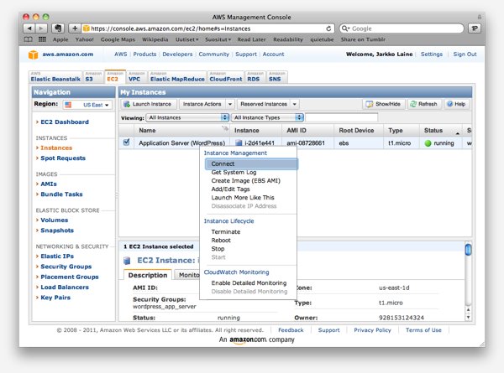Viewport: 504px width, 373px height.
Task: Click browser back arrow button
Action: (x=29, y=28)
